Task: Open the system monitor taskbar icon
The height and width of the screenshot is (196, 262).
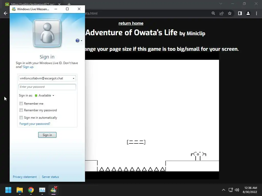Action: 42,190
